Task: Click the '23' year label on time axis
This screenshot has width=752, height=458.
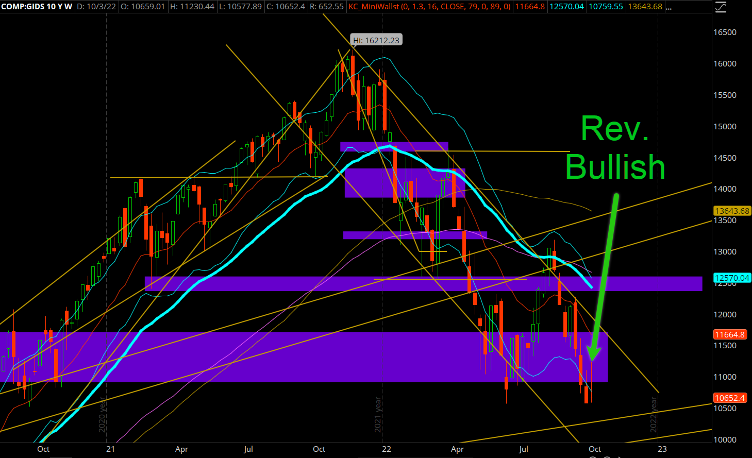Action: coord(662,449)
